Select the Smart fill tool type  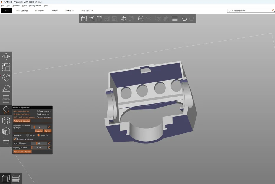(x=38, y=135)
